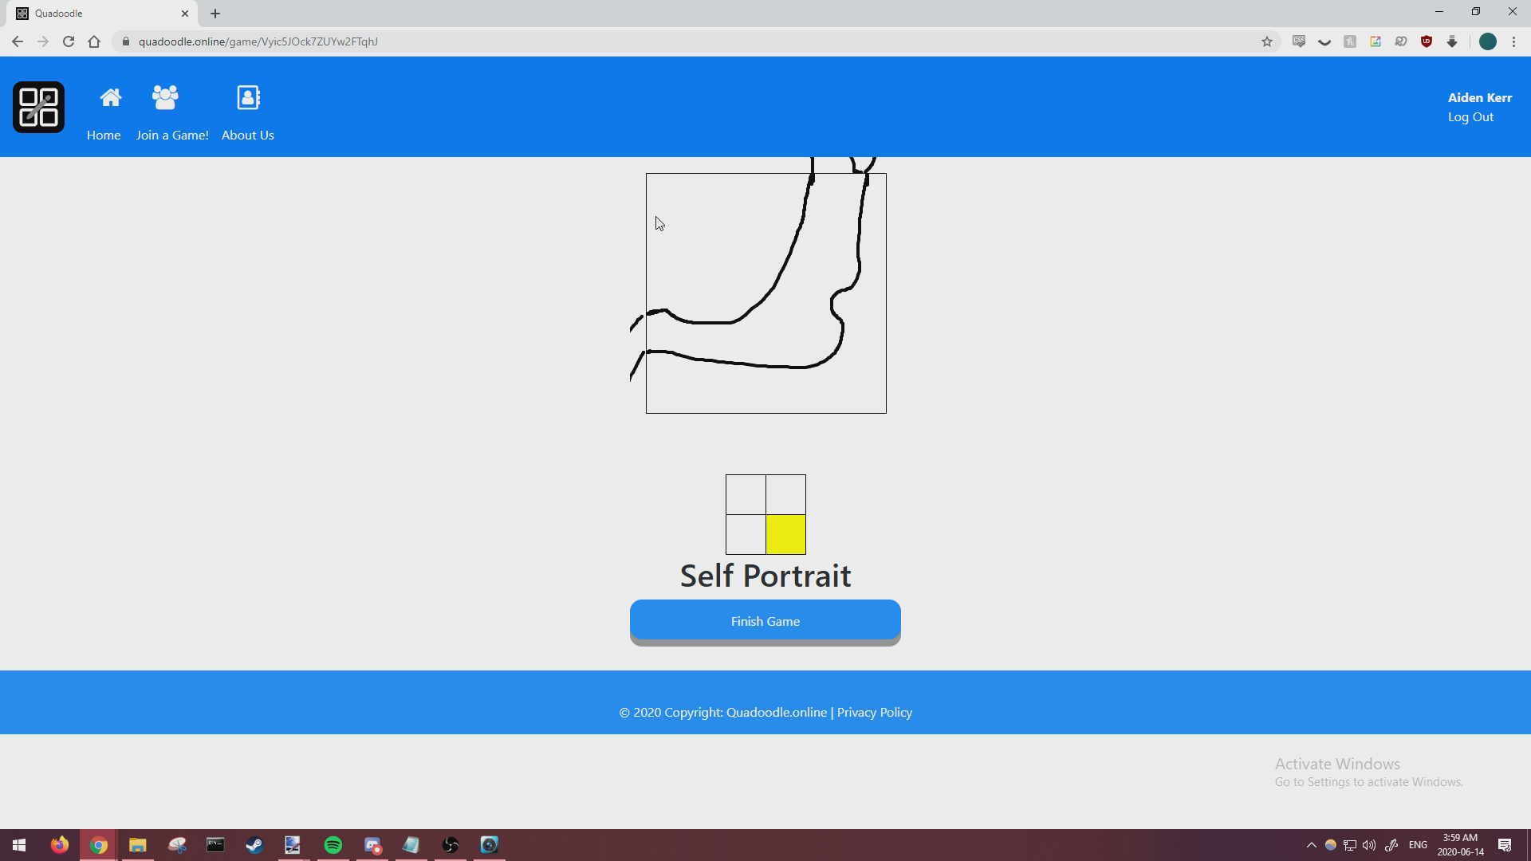Click the Quadoodle logo icon
This screenshot has width=1531, height=861.
(x=38, y=107)
